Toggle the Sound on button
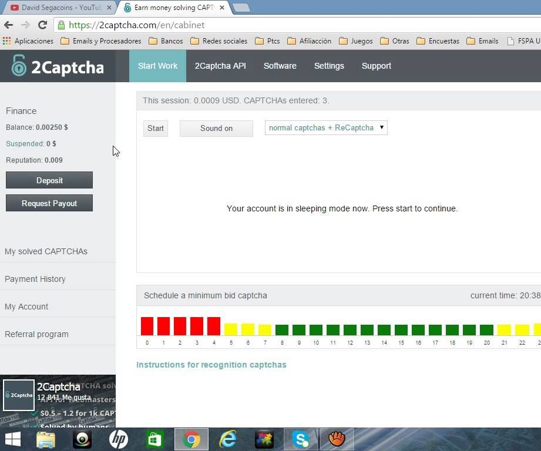Image resolution: width=541 pixels, height=451 pixels. [216, 128]
